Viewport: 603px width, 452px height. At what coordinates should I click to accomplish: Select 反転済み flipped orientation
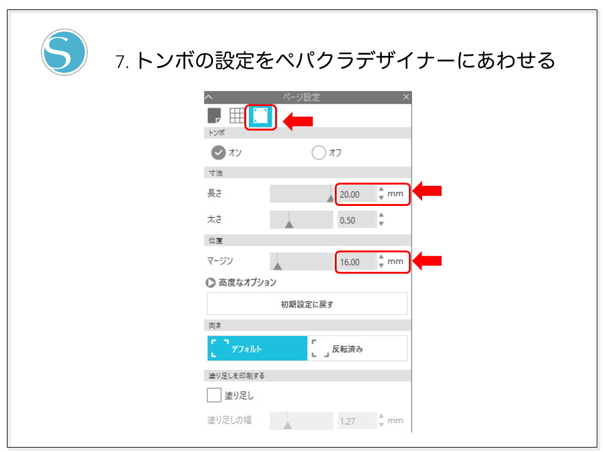(357, 348)
